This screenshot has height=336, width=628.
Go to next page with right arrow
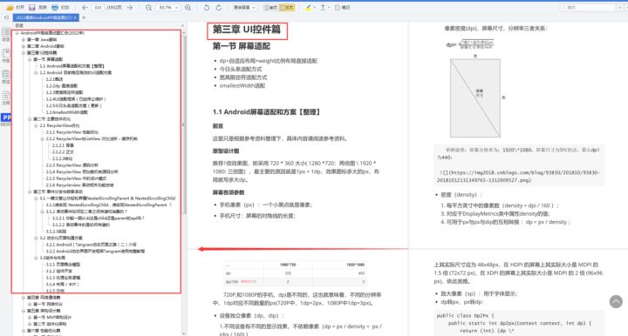point(130,8)
